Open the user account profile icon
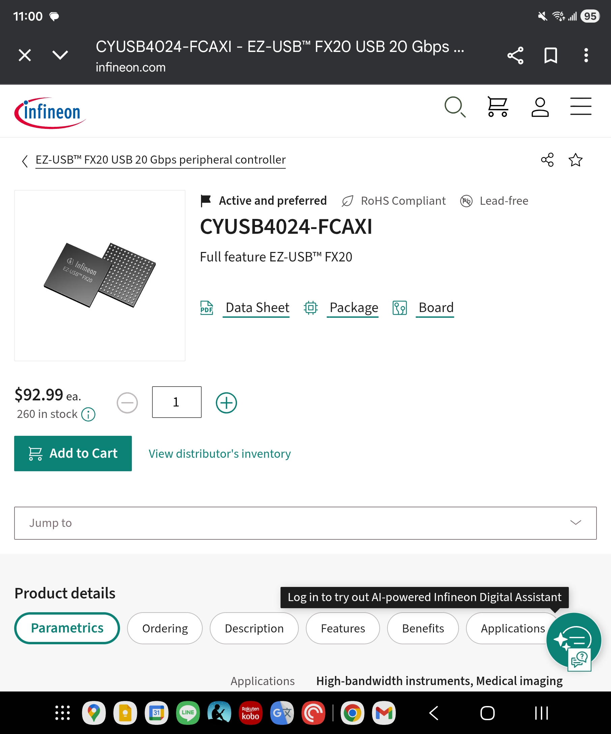611x734 pixels. pos(540,107)
